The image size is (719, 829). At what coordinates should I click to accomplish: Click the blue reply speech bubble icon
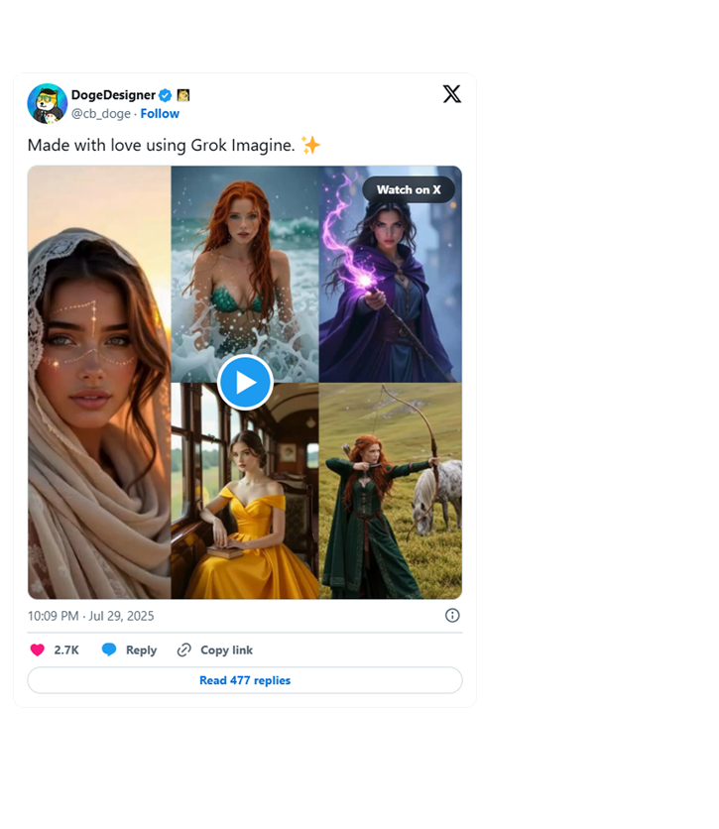(x=109, y=651)
